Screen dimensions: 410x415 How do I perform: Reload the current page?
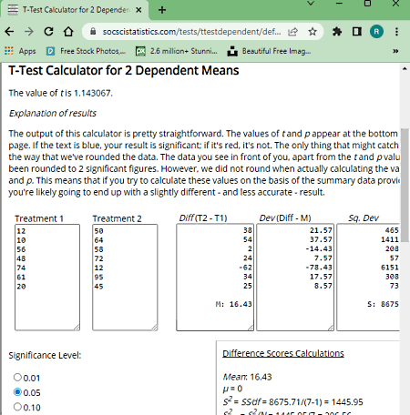pos(48,32)
